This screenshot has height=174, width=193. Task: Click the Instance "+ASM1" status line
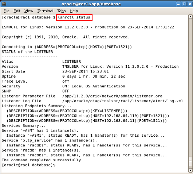[x=86, y=136]
